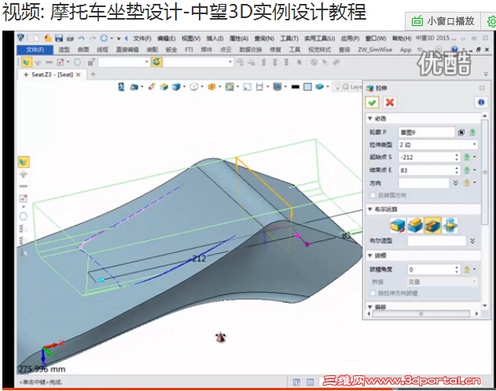Click the 轮廓 P field containing 草图9
This screenshot has width=496, height=391.
point(426,133)
